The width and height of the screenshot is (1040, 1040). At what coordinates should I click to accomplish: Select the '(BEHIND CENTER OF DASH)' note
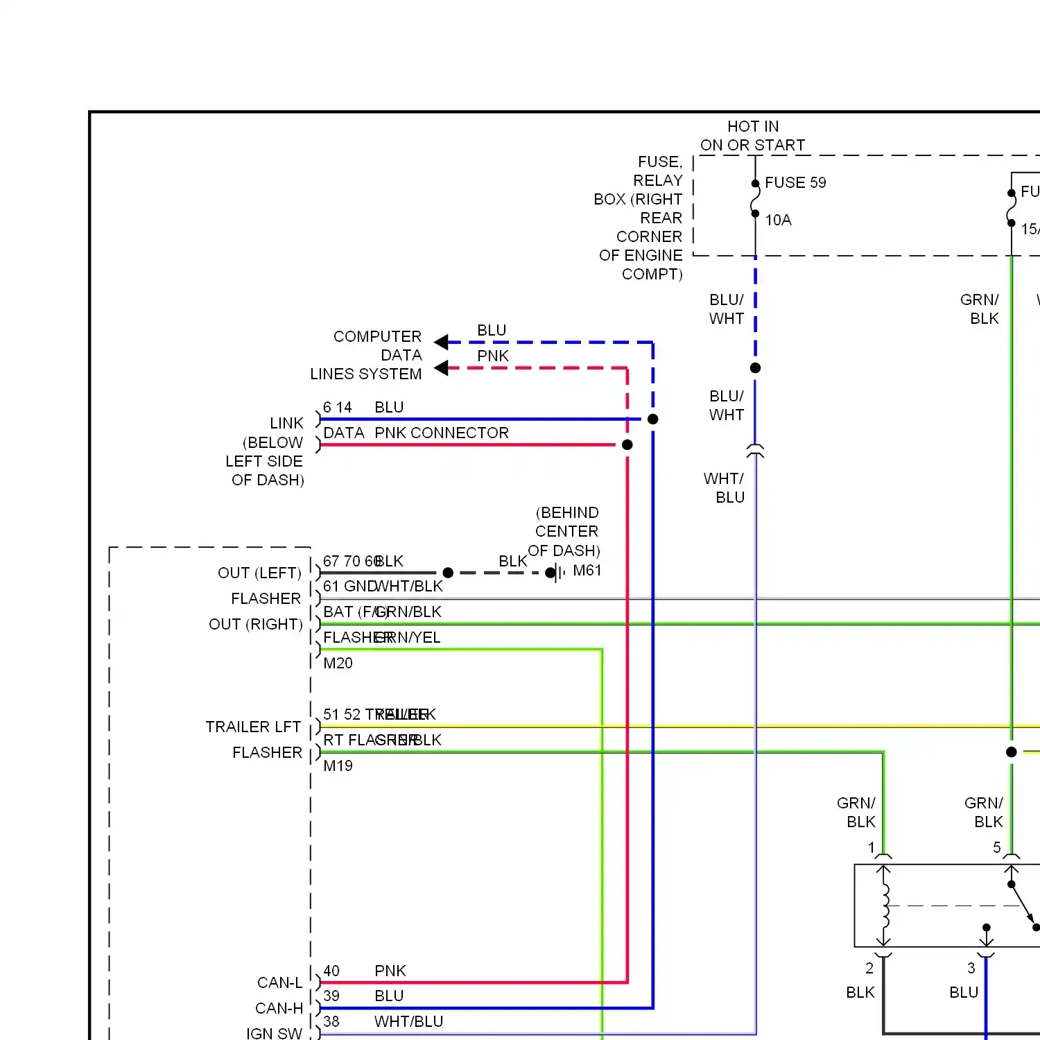564,532
